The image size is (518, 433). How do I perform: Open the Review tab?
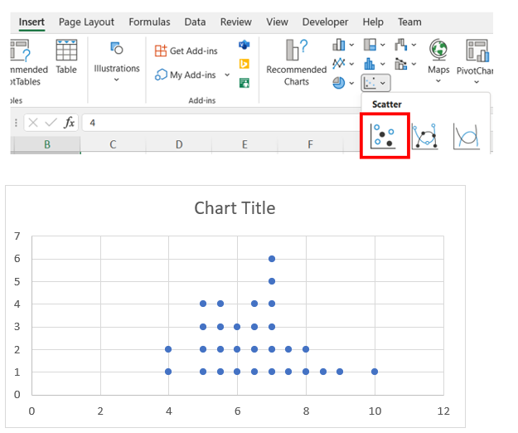pos(236,22)
